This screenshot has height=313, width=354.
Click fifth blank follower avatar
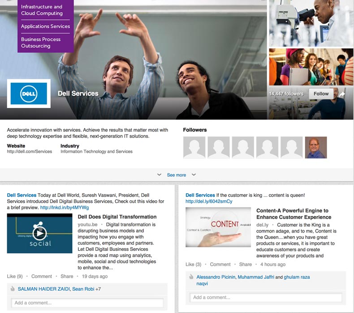291,148
